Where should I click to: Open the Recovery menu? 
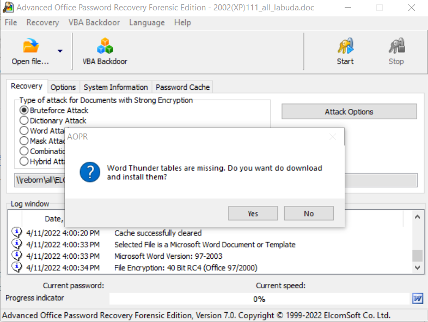42,22
